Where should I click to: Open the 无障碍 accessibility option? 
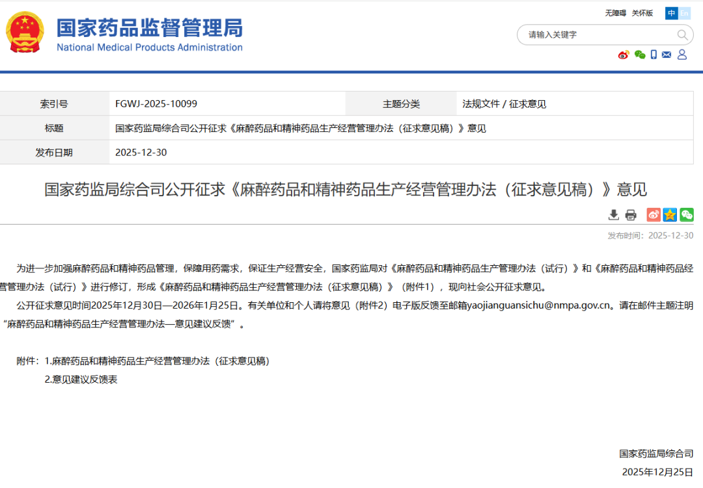click(x=615, y=13)
